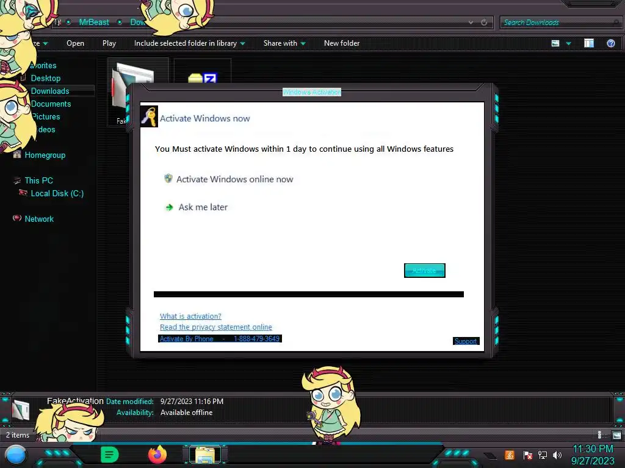Switch to large icons view in status bar
The image size is (625, 468).
[616, 435]
